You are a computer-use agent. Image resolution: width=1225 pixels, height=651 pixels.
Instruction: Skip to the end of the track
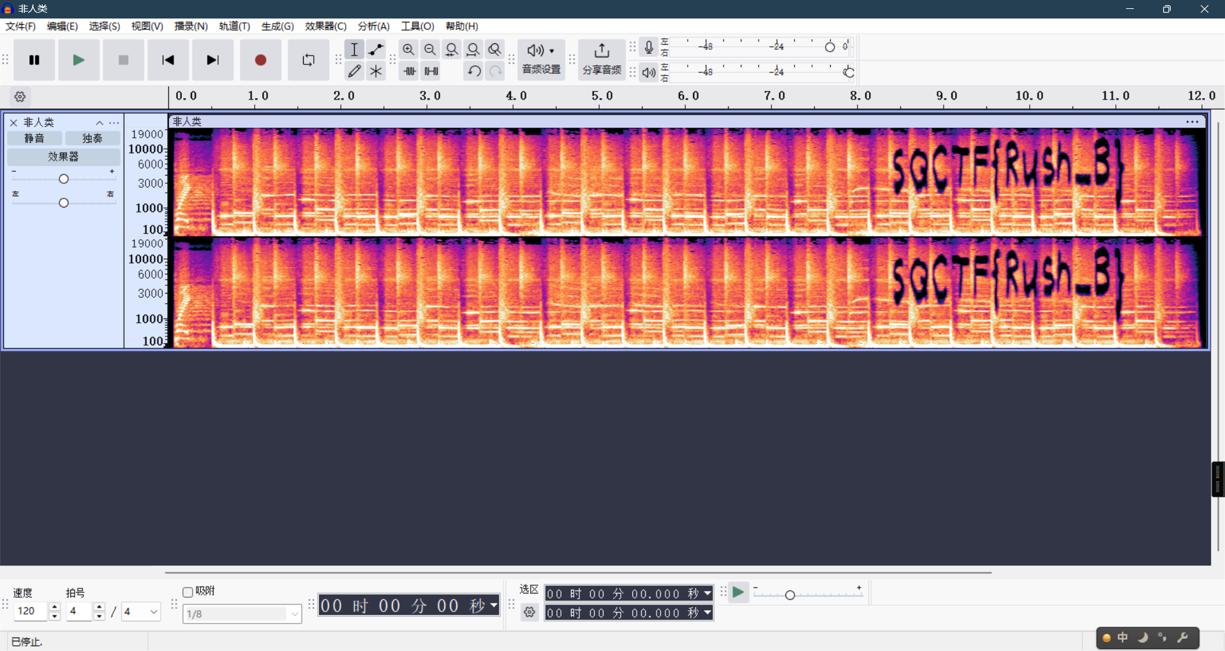tap(212, 60)
